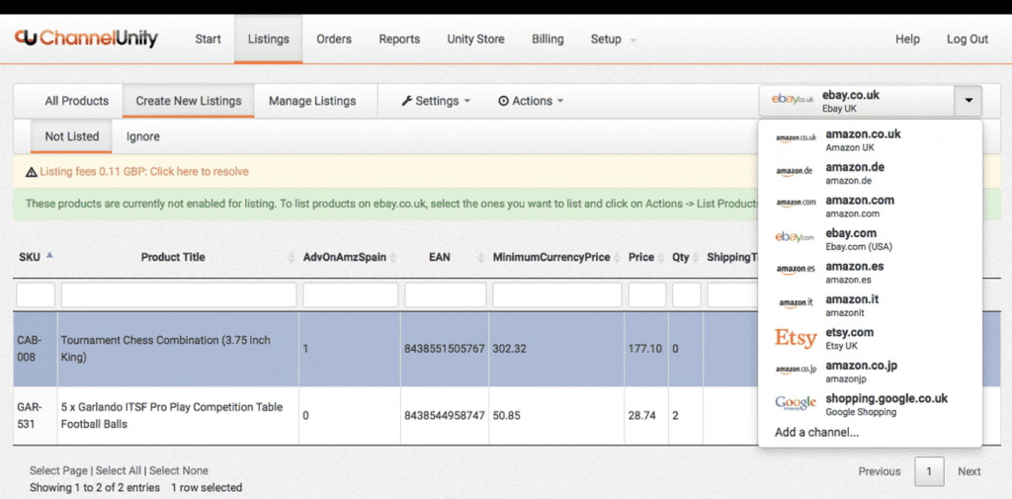
Task: Click the Qty column sort arrows
Action: coord(696,258)
